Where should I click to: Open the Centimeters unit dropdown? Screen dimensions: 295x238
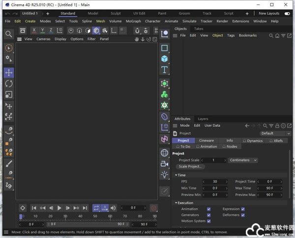[243, 160]
